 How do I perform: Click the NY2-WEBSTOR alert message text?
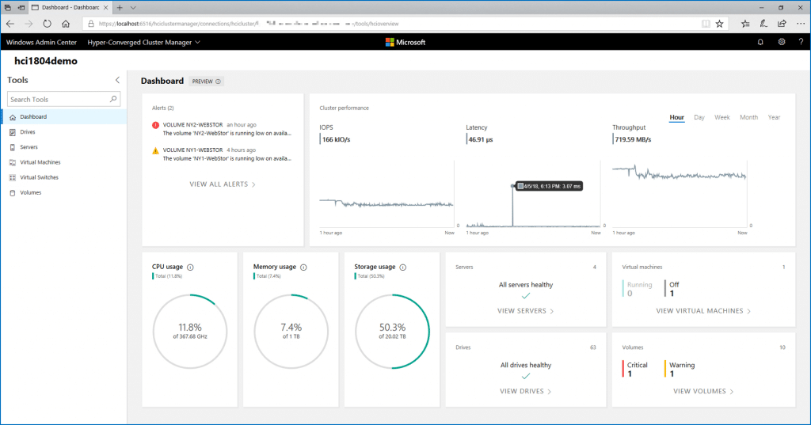227,134
